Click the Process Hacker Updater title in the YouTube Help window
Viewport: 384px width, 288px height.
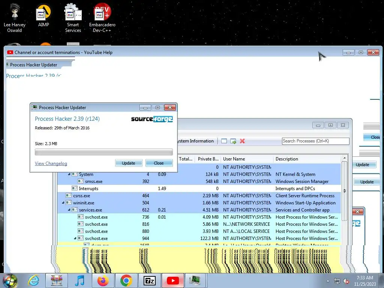(33, 65)
